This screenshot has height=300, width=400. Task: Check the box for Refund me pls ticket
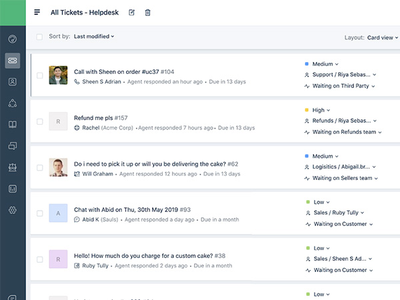click(40, 122)
